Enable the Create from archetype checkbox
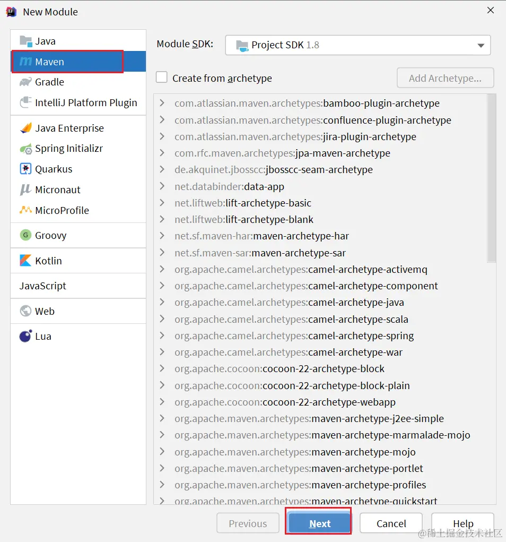 point(162,78)
